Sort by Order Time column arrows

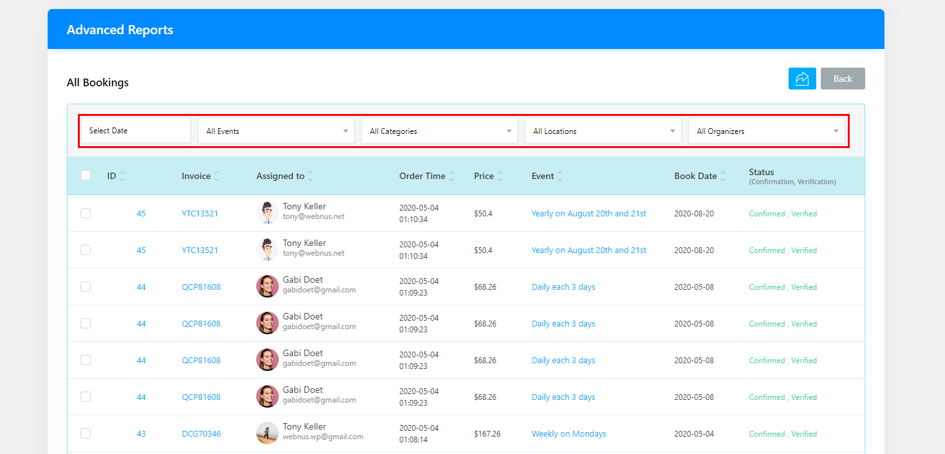[x=452, y=176]
